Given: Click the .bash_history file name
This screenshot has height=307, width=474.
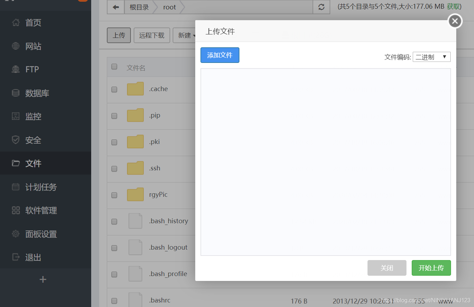Looking at the screenshot, I should pyautogui.click(x=169, y=221).
